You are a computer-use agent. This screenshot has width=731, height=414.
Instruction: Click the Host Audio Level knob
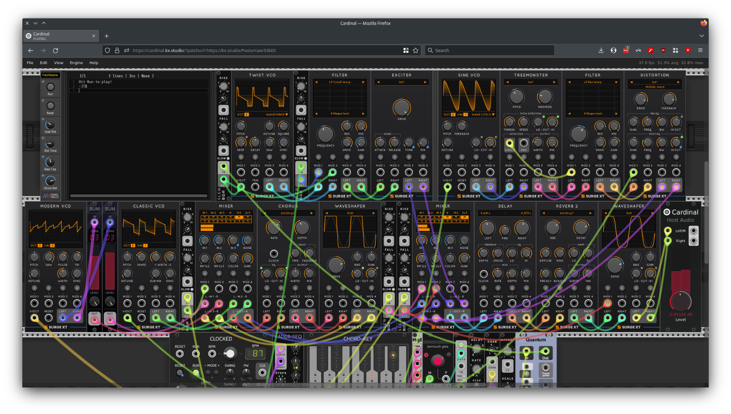click(681, 301)
